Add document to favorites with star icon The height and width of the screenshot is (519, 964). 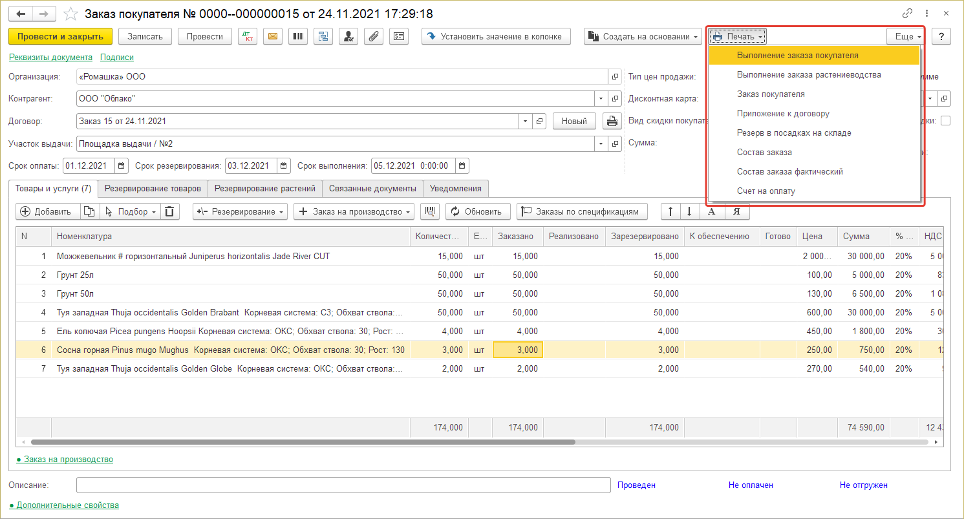[x=72, y=14]
